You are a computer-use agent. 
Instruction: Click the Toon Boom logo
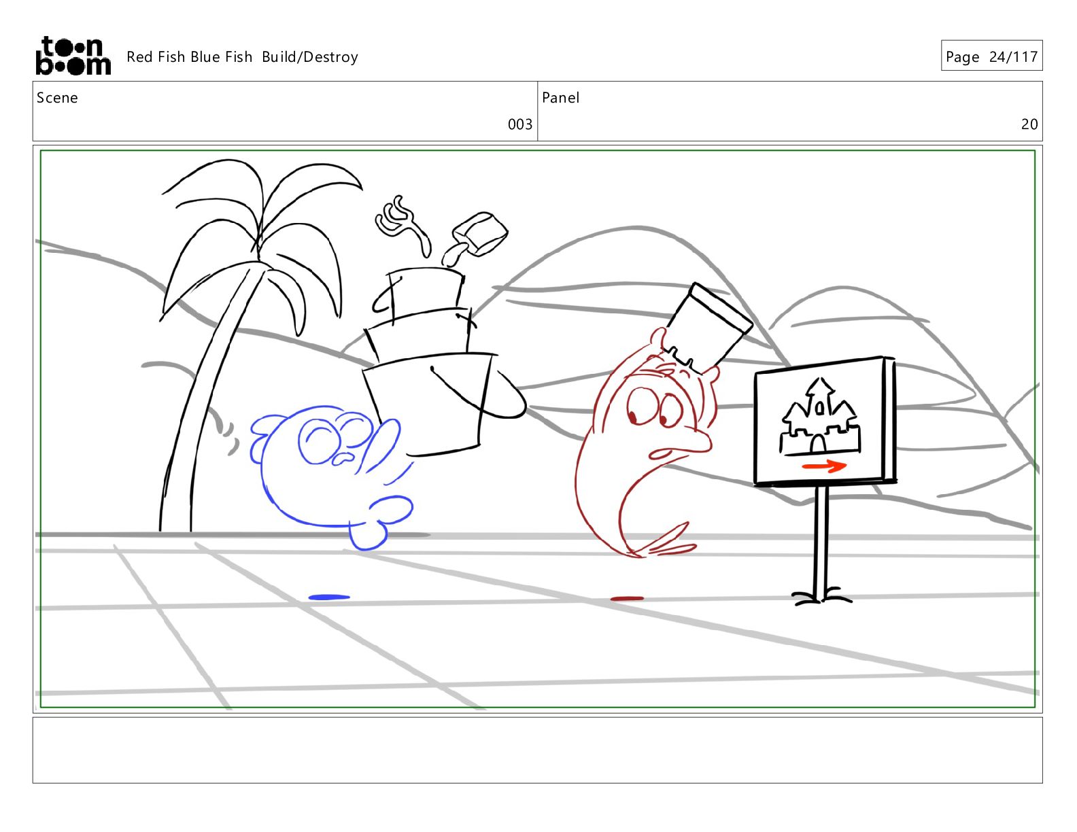[x=73, y=56]
